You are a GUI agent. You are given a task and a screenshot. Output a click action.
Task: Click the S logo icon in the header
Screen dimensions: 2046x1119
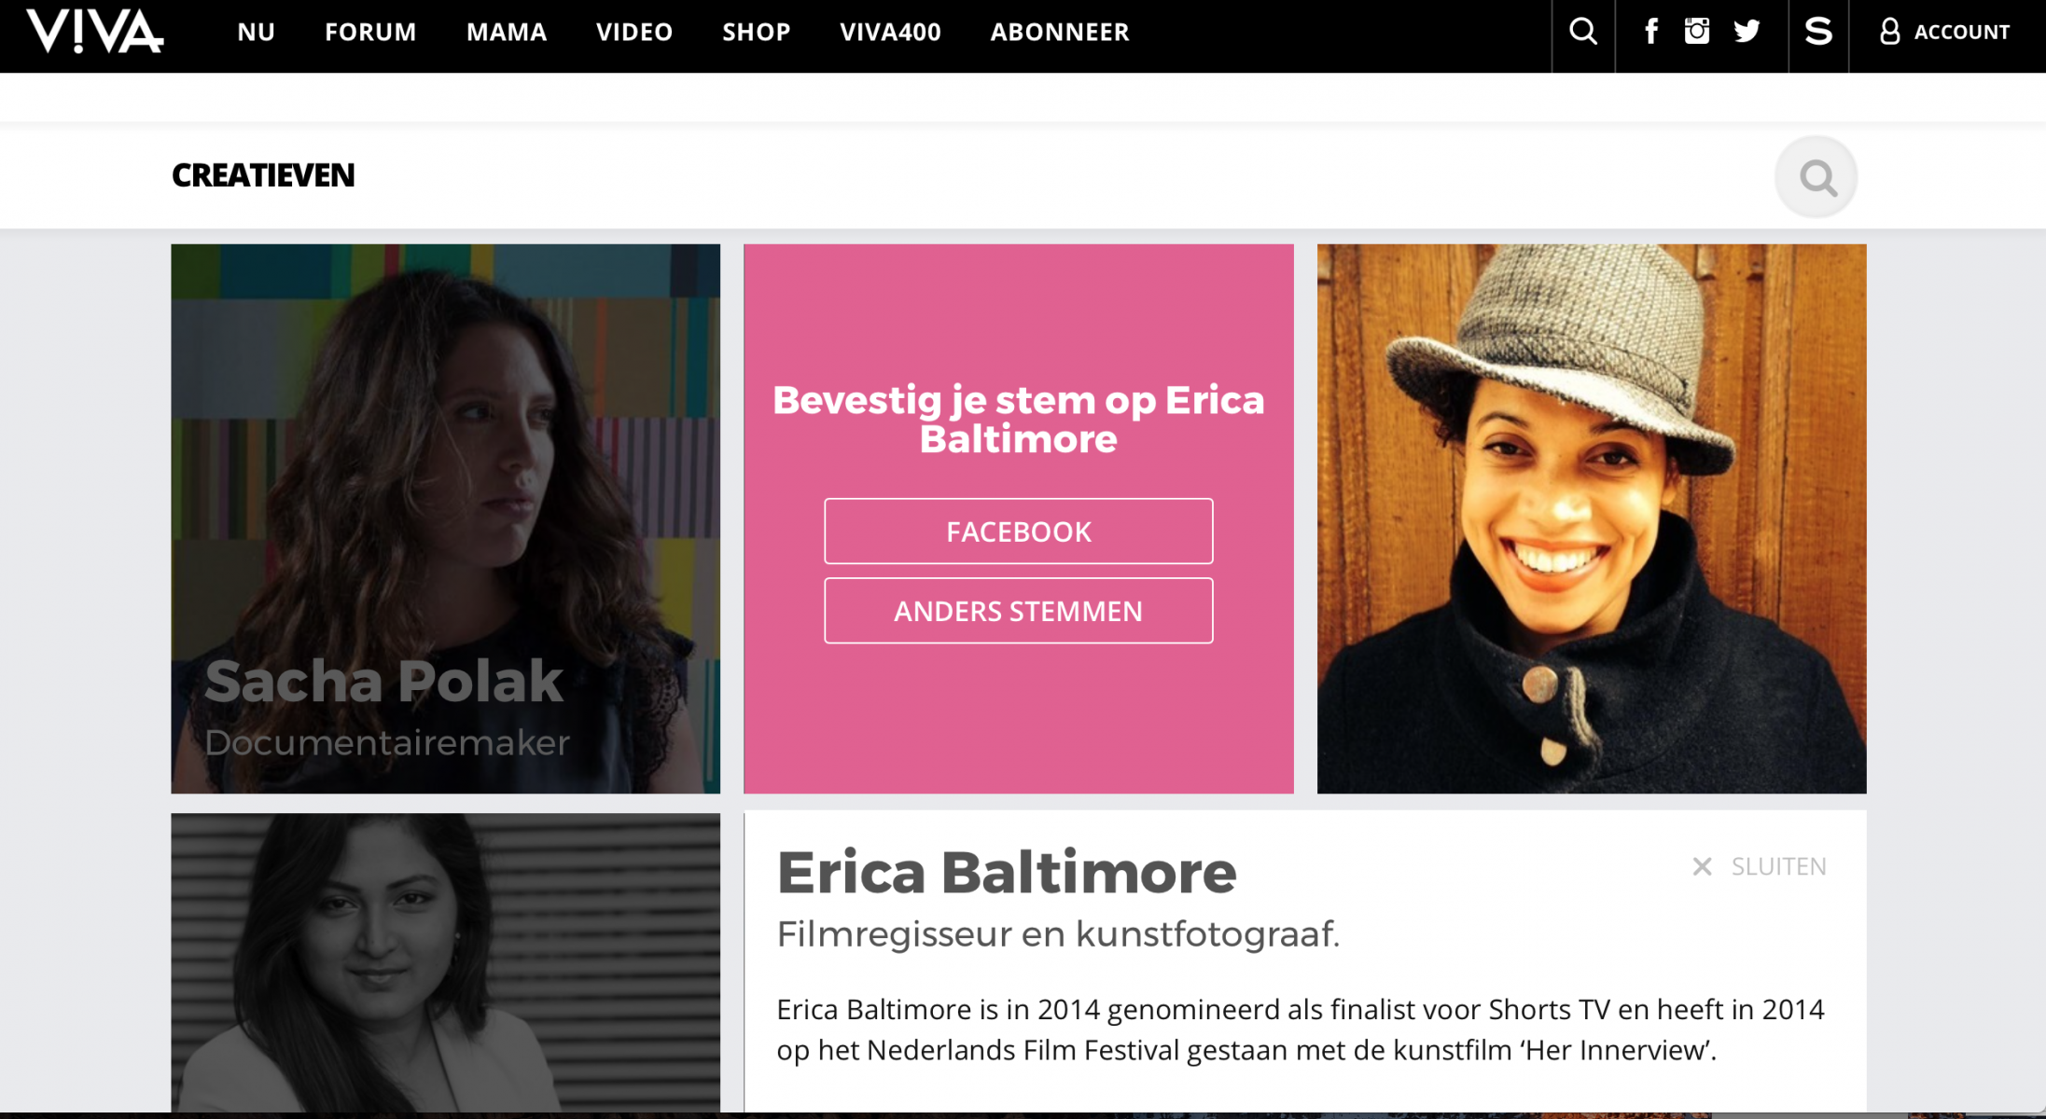point(1818,32)
